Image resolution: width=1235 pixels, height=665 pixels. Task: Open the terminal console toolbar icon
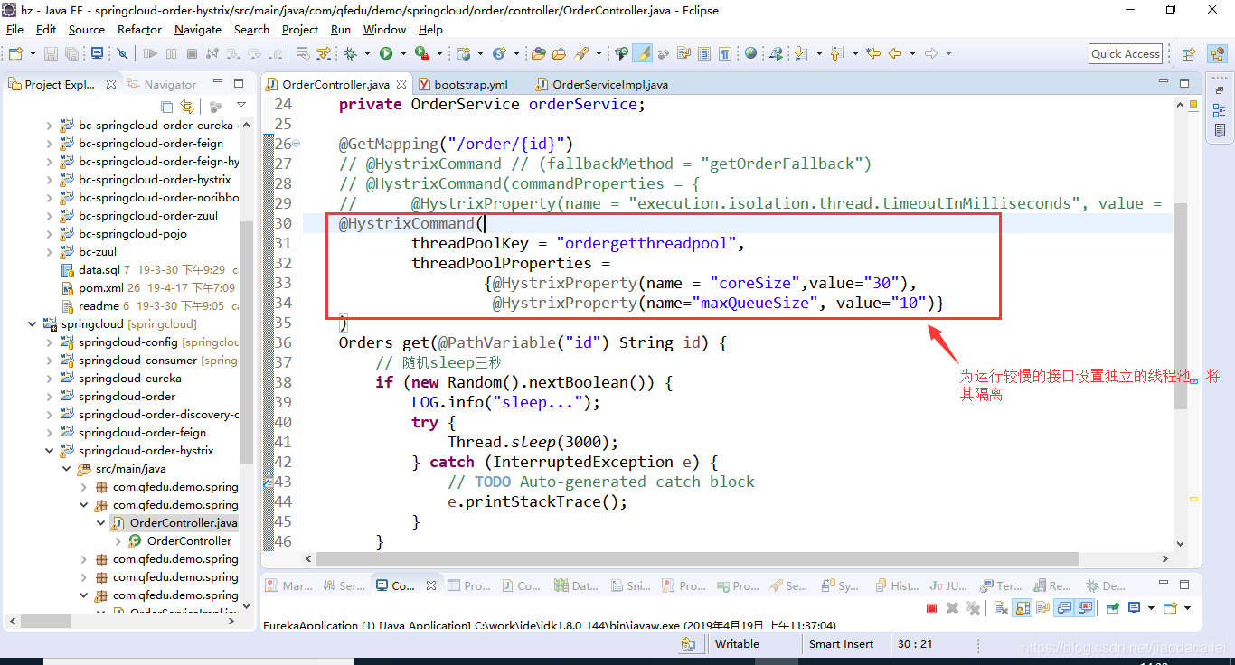click(97, 53)
